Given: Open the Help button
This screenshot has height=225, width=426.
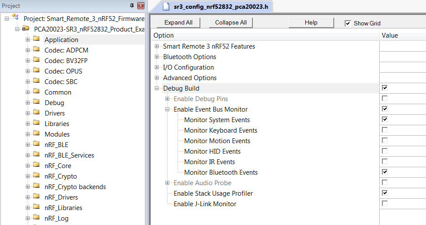Looking at the screenshot, I should coord(311,23).
